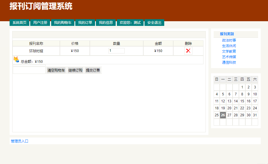Log out via 安全退出

[x=154, y=23]
